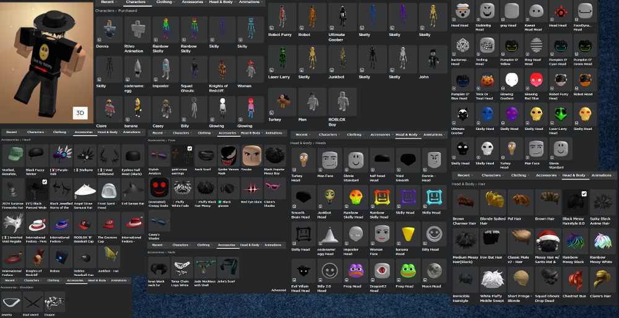Viewport: 619px width, 318px height.
Task: Select Clothing tab above Accessories Face list
Action: point(206,133)
